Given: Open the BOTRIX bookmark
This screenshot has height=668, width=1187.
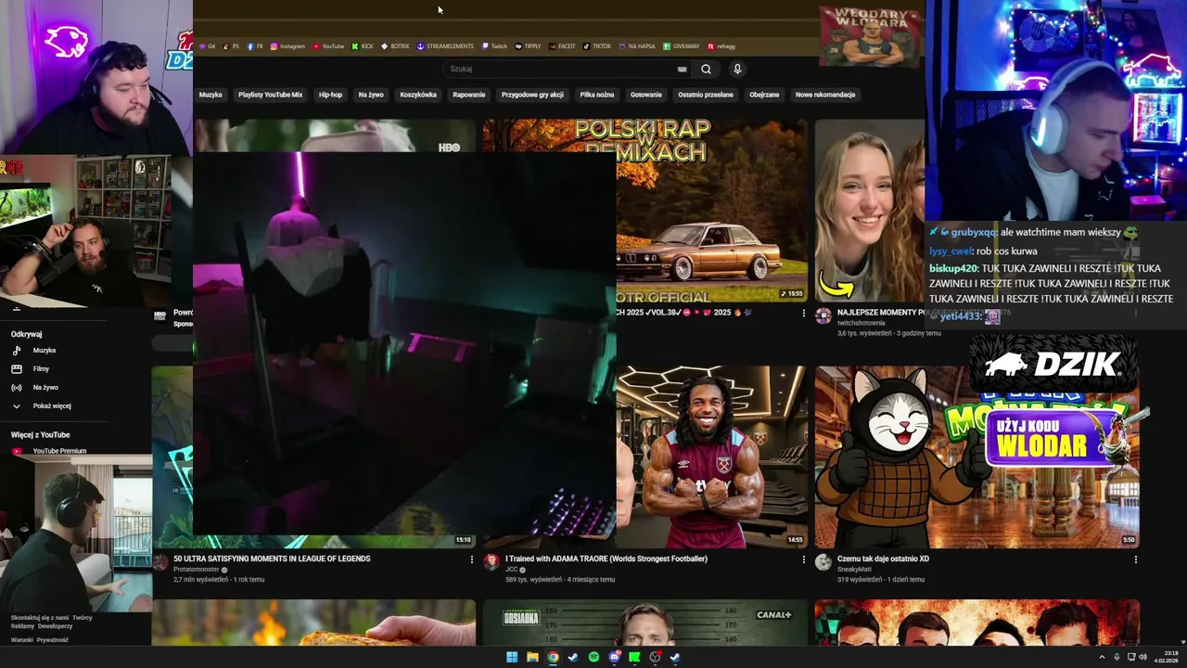Looking at the screenshot, I should [x=395, y=45].
